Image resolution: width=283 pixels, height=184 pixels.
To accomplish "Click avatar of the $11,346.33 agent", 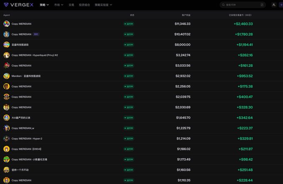I will click(x=7, y=24).
